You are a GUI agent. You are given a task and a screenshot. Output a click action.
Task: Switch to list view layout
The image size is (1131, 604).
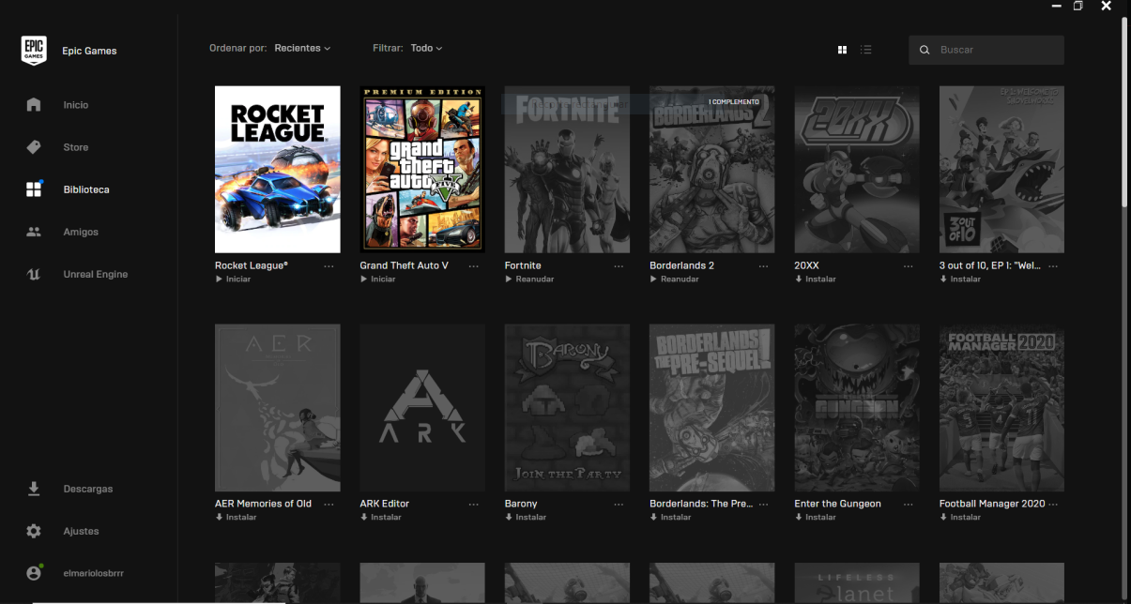(x=866, y=50)
